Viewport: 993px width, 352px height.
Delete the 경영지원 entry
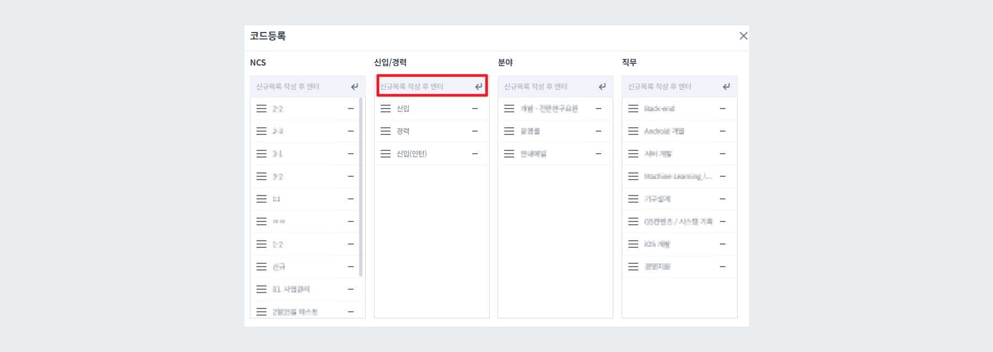(723, 266)
